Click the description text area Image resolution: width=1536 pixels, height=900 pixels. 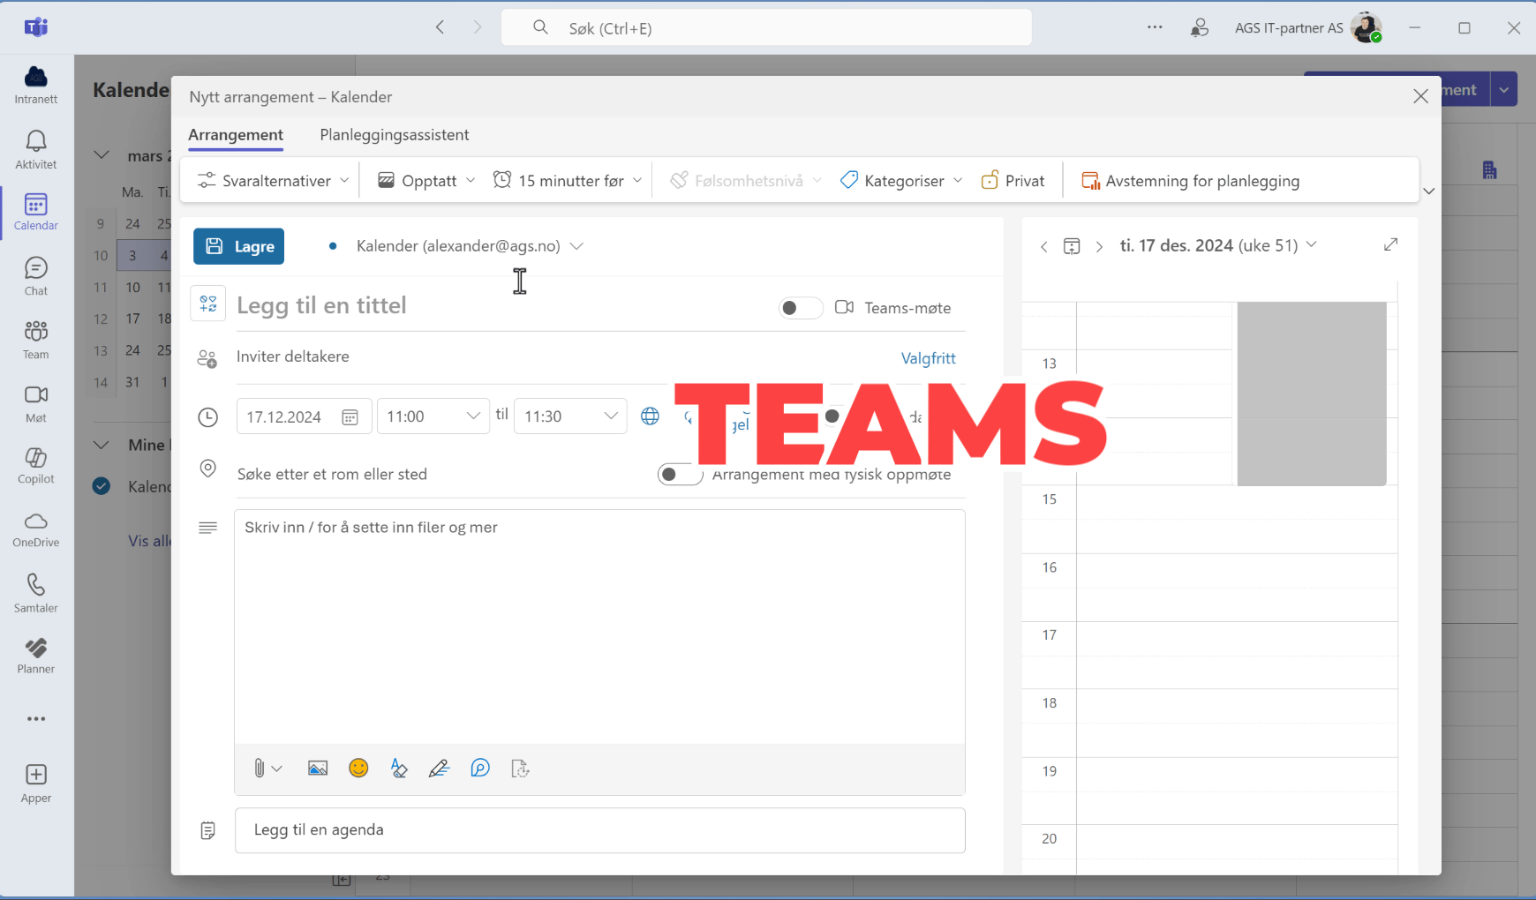point(600,626)
